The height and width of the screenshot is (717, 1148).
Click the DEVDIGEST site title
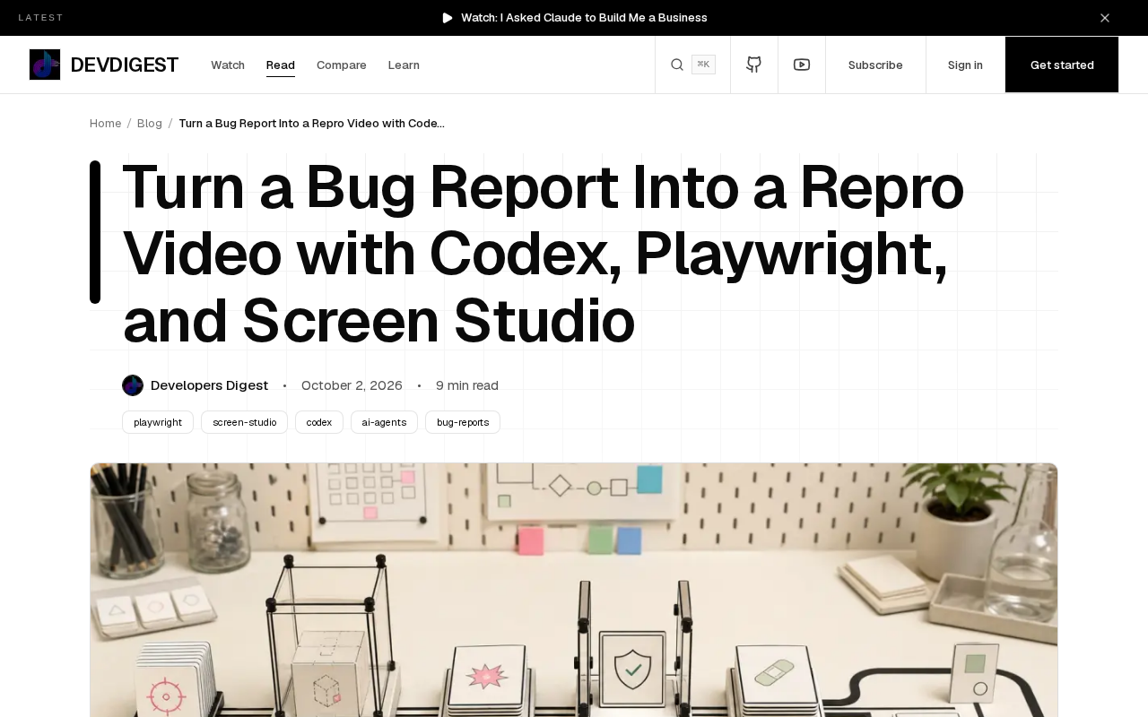pos(125,65)
